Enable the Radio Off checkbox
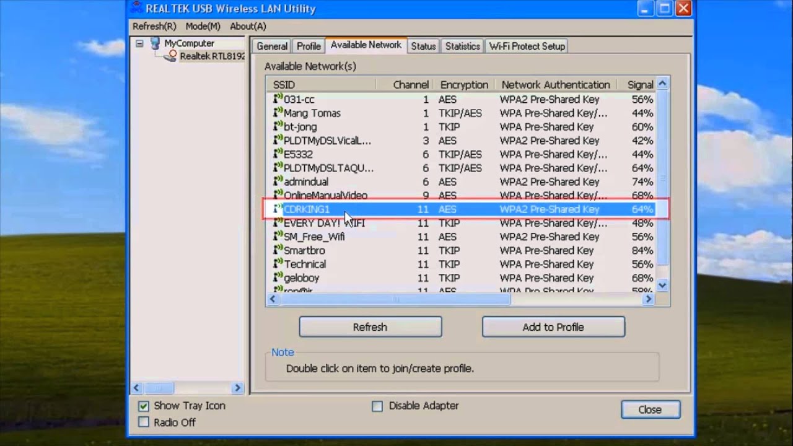Screen dimensions: 793x446 144,422
